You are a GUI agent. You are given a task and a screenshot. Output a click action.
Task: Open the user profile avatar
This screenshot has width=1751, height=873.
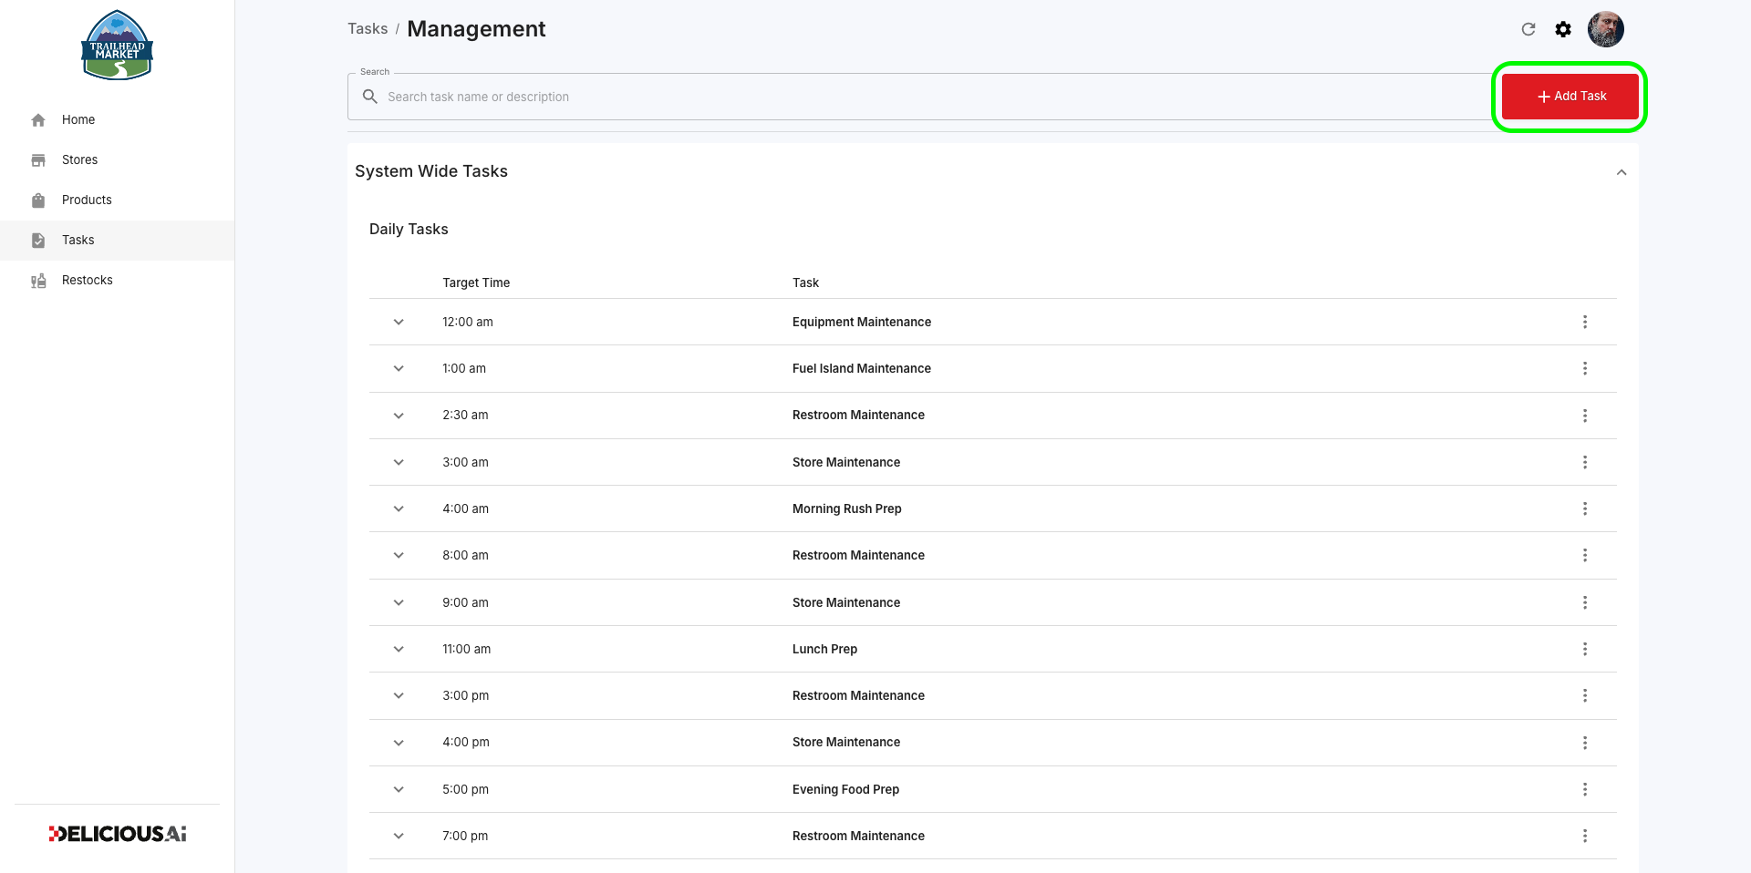[1606, 29]
